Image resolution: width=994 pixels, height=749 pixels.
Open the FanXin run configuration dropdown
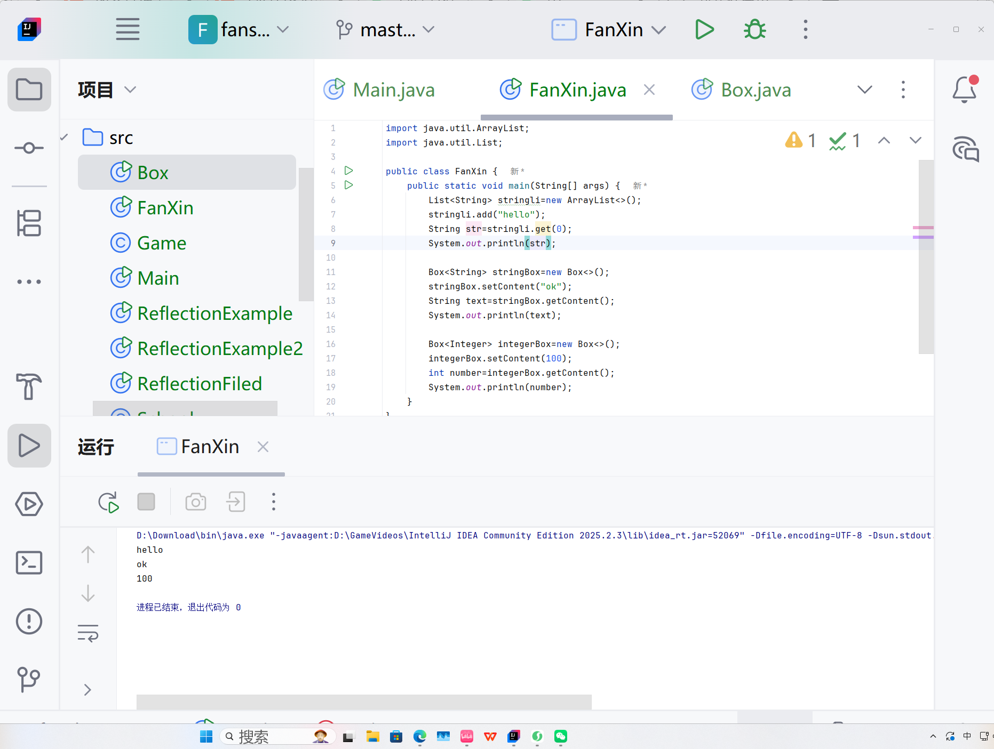(x=609, y=29)
